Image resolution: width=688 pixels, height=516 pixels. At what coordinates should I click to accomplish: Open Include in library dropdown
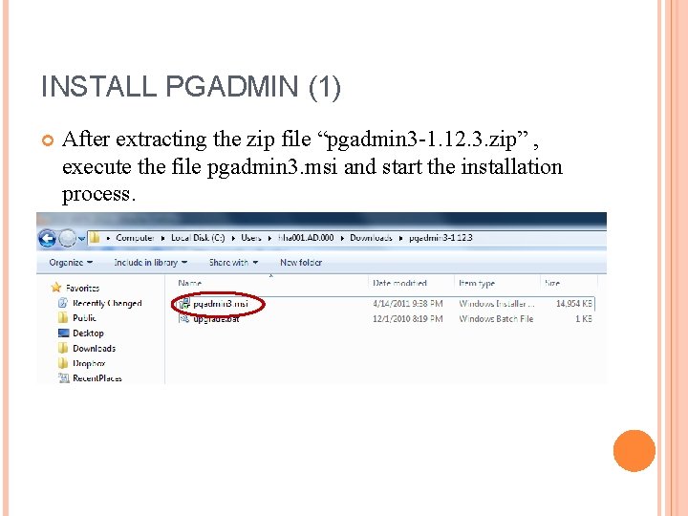(151, 263)
